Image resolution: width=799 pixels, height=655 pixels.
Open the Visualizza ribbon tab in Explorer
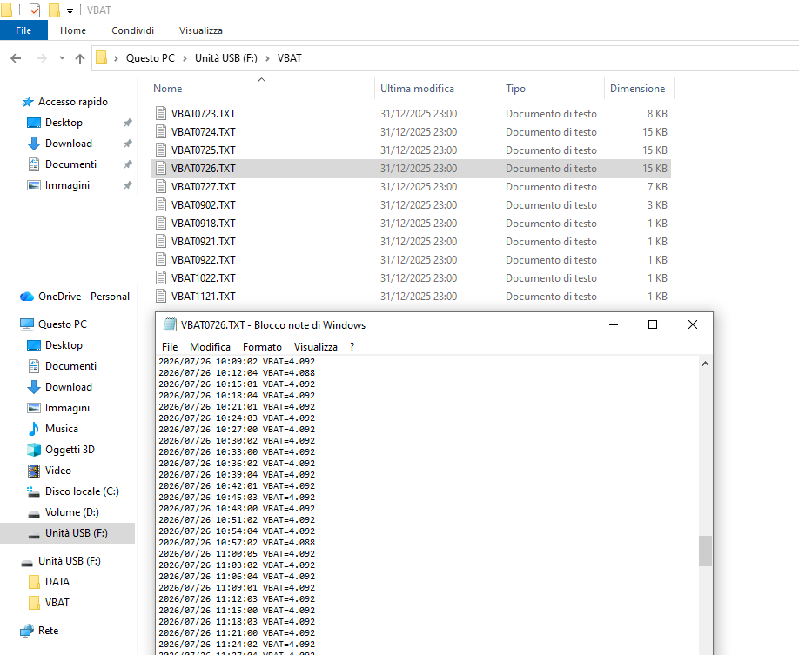[201, 30]
